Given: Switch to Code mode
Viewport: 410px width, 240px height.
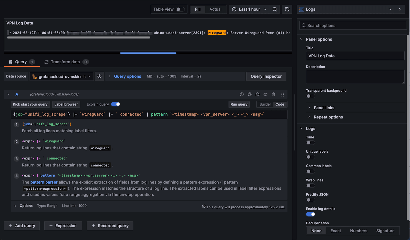Looking at the screenshot, I should (x=280, y=104).
